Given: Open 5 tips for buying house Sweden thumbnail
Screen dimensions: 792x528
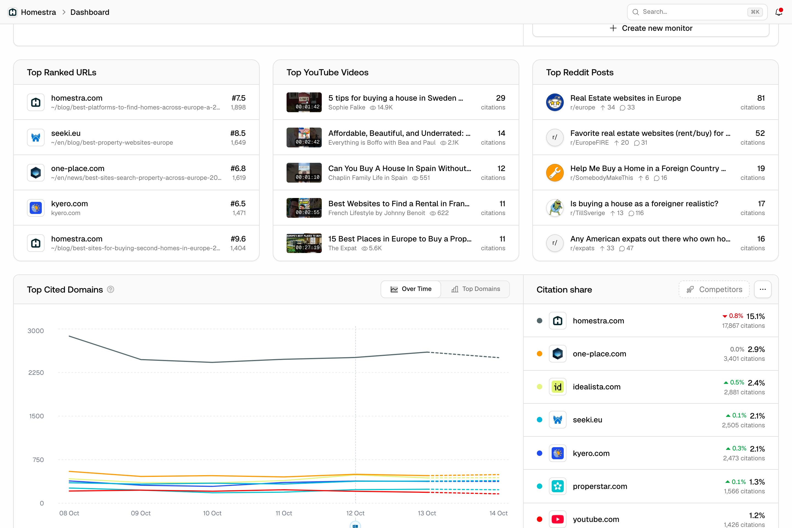Looking at the screenshot, I should click(x=304, y=102).
